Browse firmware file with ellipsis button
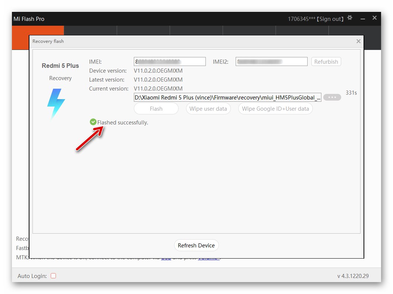Image resolution: width=393 pixels, height=294 pixels. click(332, 97)
